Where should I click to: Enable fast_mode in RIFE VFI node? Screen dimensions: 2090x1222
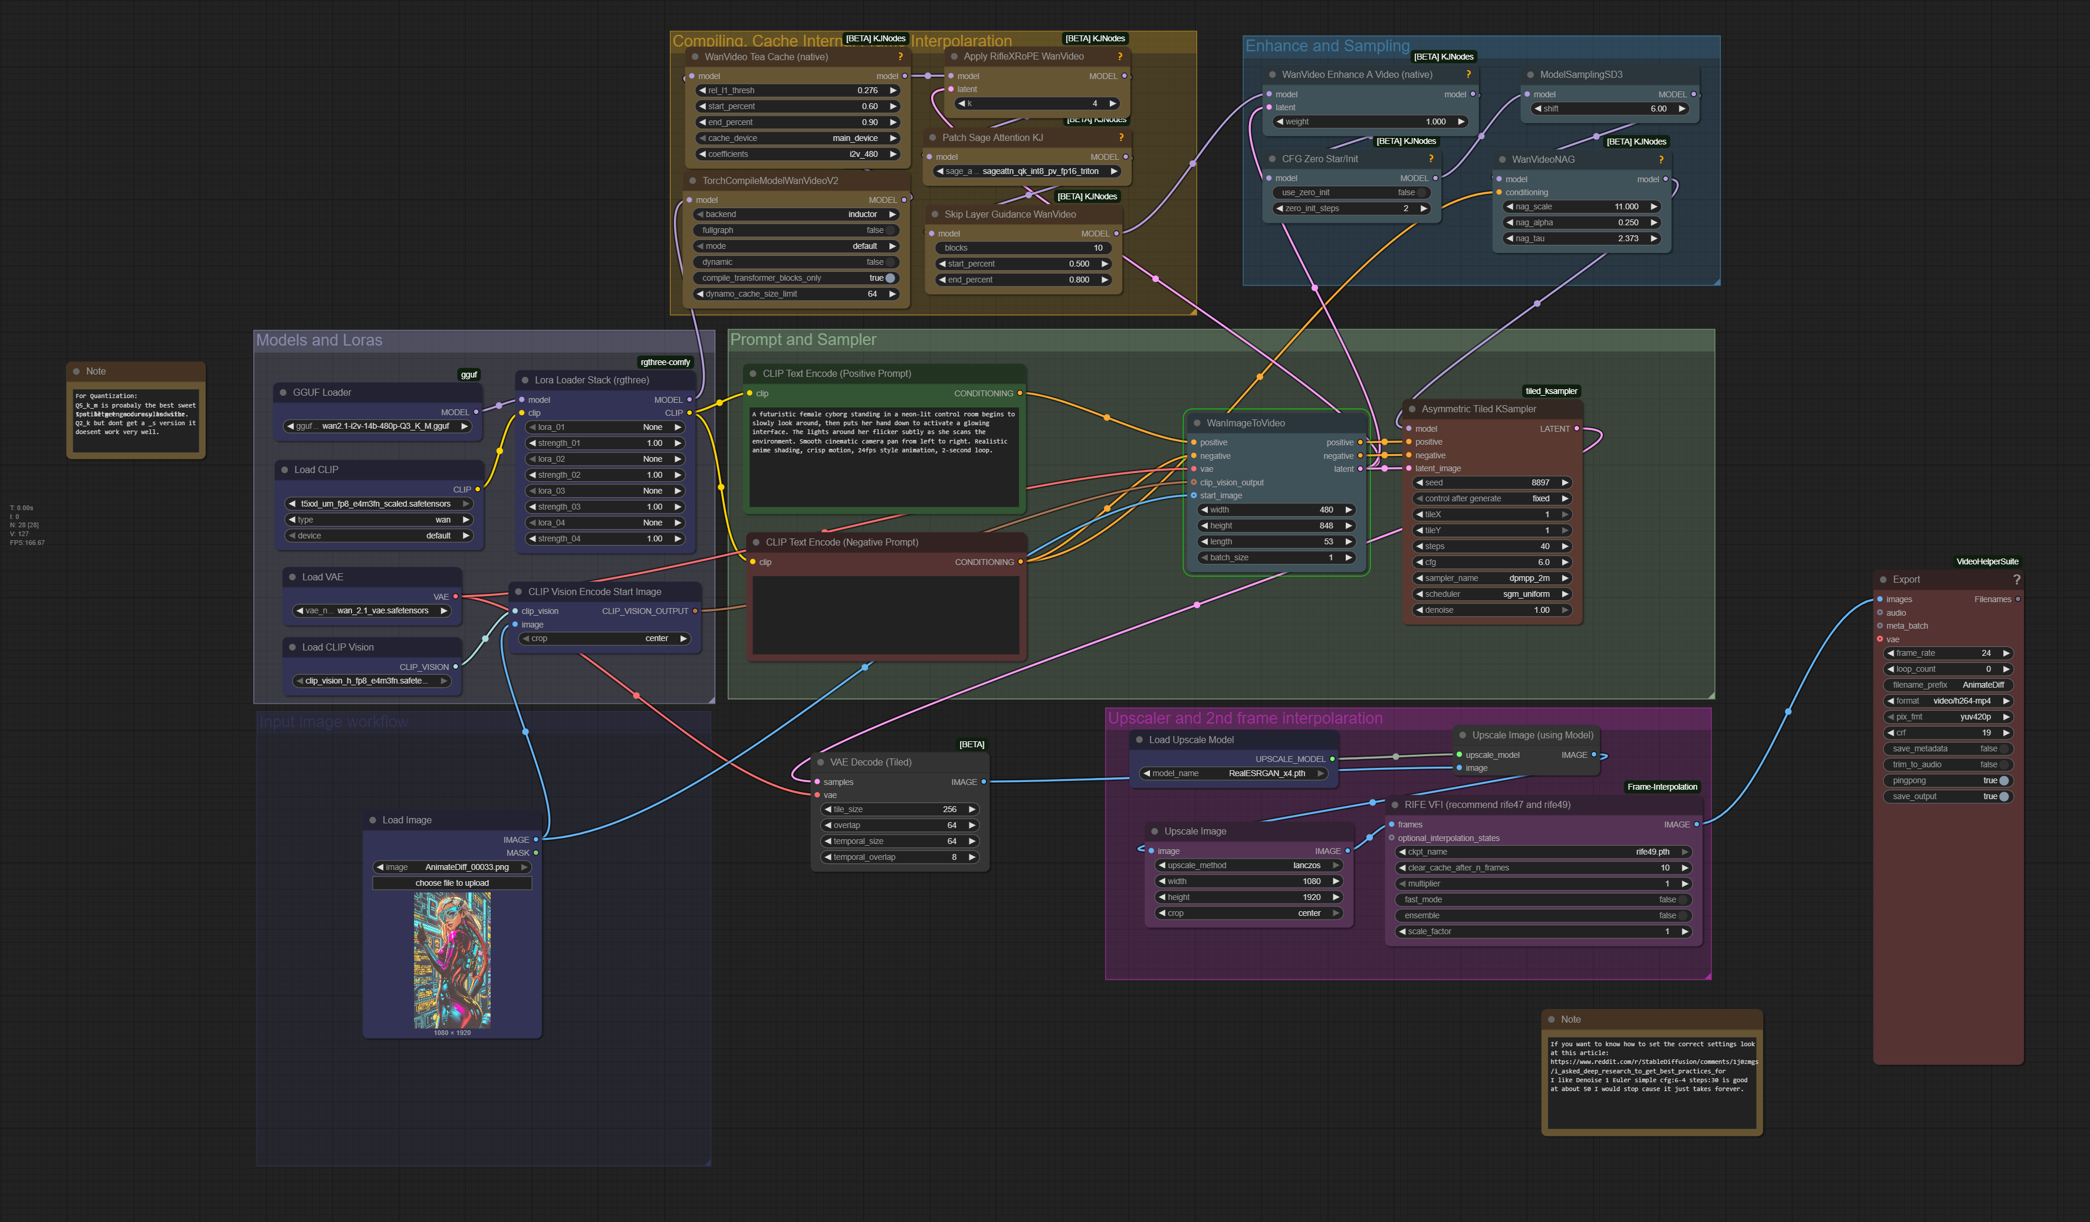click(x=1682, y=899)
